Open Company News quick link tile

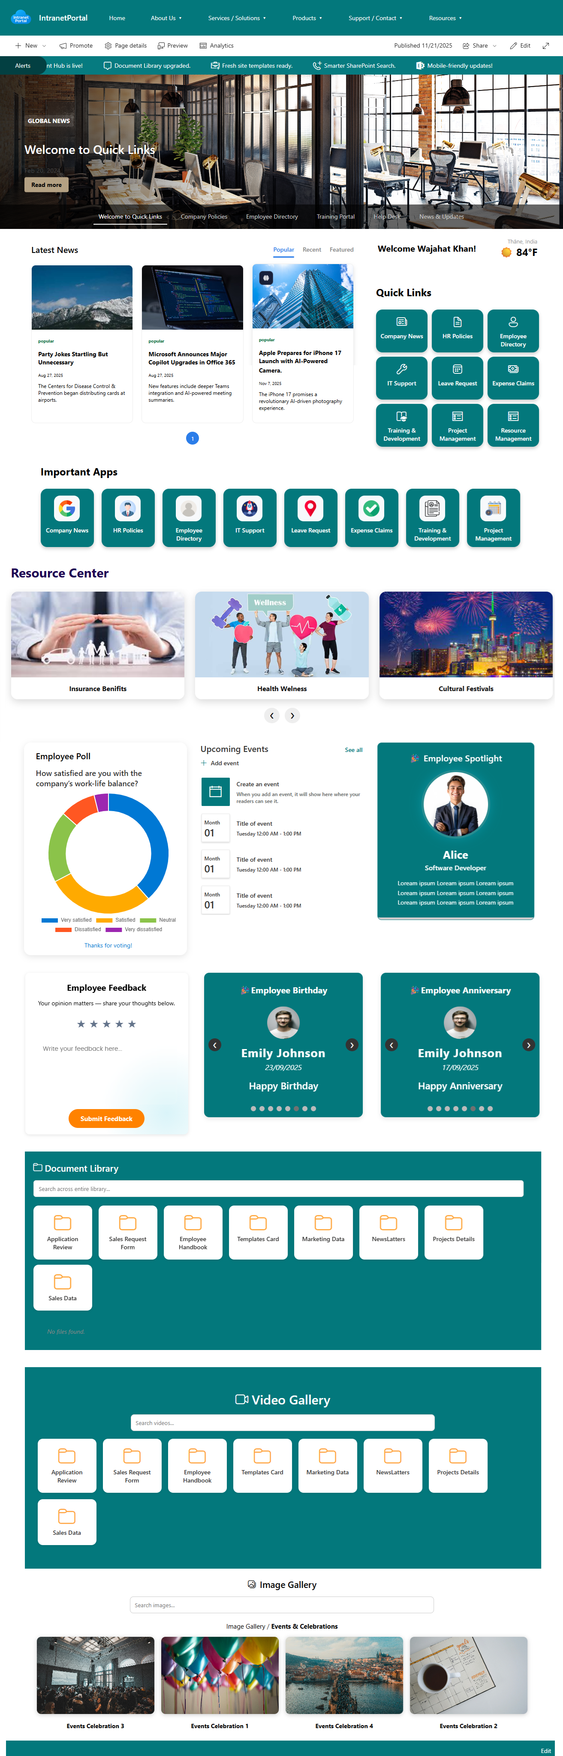pos(401,331)
